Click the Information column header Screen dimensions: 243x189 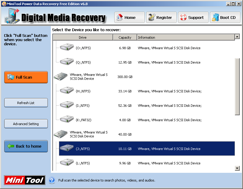click(x=186, y=37)
